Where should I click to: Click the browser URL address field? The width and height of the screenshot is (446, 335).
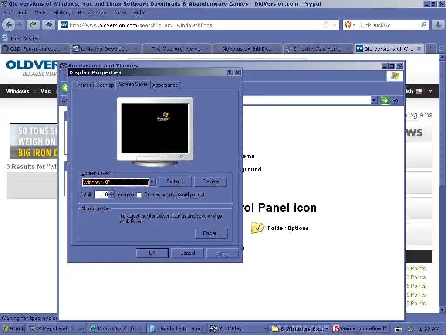tap(195, 25)
